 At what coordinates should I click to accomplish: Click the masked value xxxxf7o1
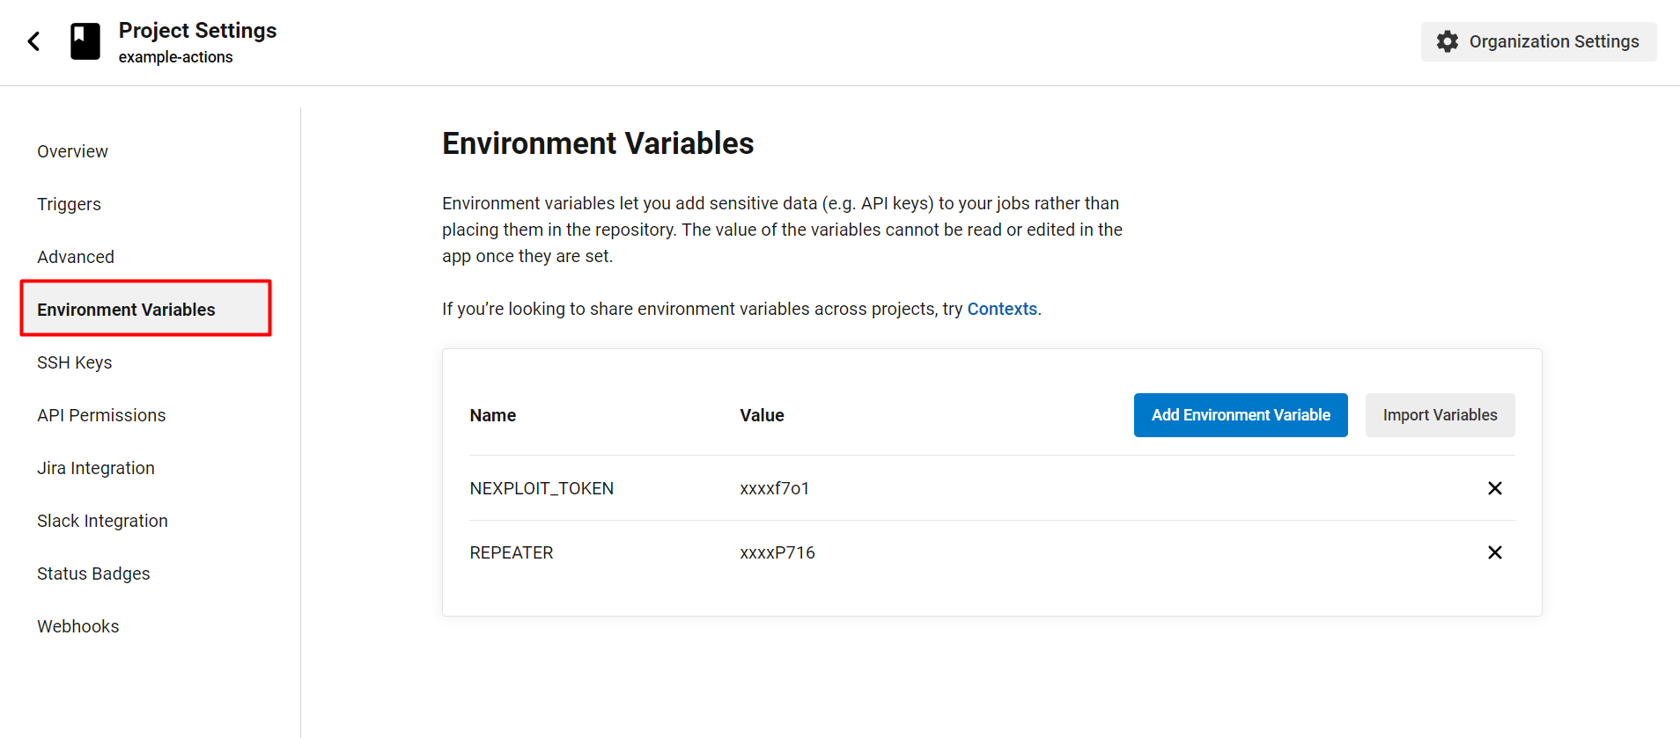[x=775, y=488]
